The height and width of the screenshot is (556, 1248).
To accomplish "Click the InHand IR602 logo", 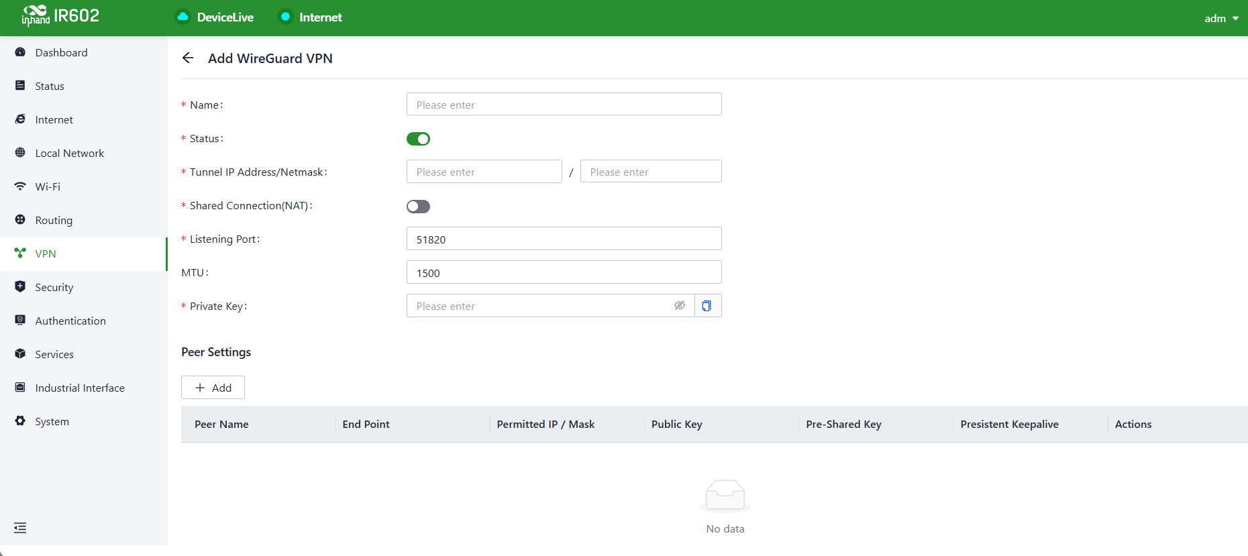I will point(60,15).
